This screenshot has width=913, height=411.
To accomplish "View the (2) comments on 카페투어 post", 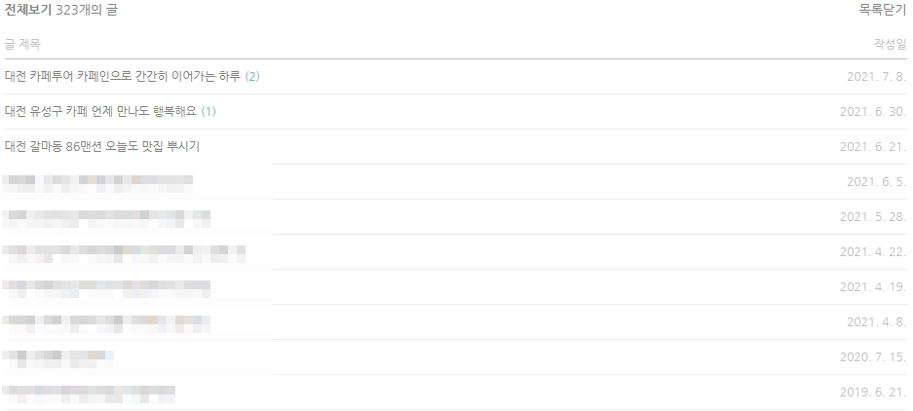I will [252, 76].
